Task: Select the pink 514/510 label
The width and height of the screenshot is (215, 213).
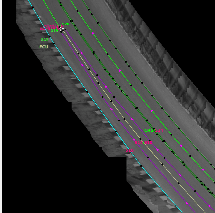Action: click(144, 143)
